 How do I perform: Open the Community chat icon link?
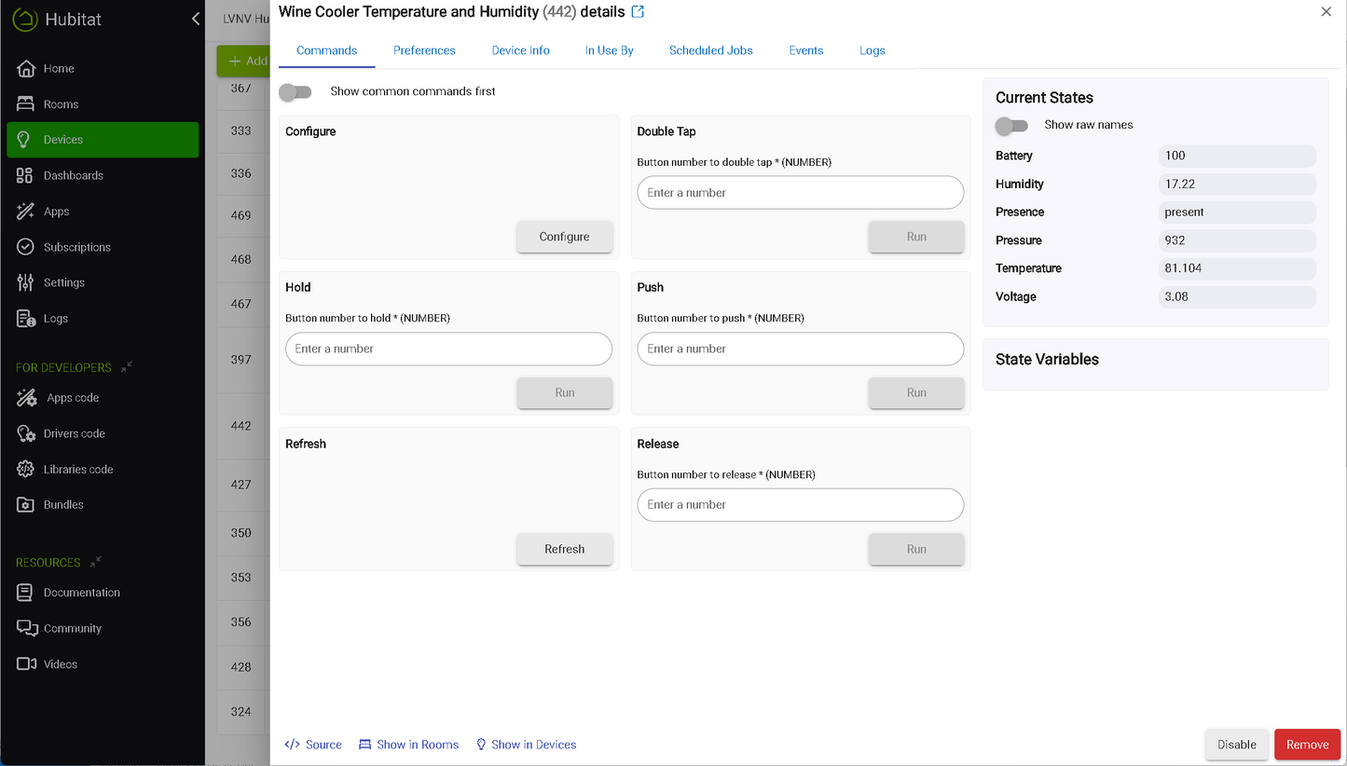(x=26, y=628)
